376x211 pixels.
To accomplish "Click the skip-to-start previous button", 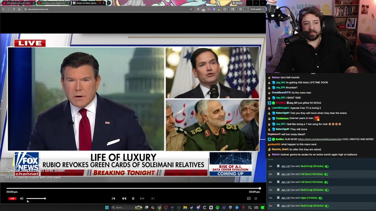I will pos(113,198).
